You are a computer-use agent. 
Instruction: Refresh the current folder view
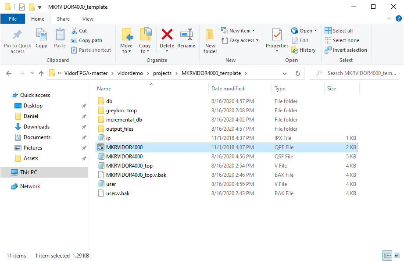(299, 73)
